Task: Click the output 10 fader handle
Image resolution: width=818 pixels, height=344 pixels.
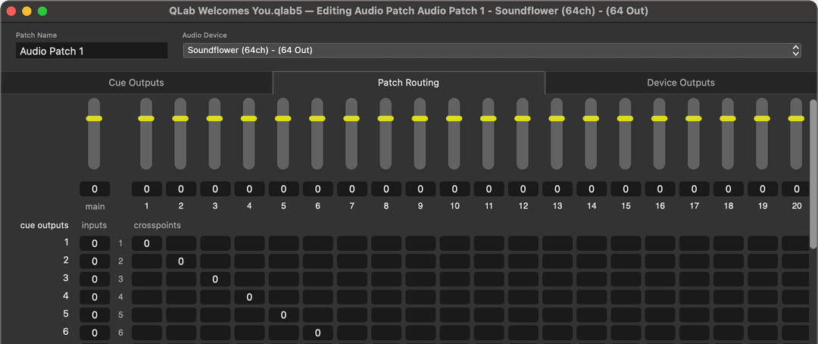Action: [454, 119]
